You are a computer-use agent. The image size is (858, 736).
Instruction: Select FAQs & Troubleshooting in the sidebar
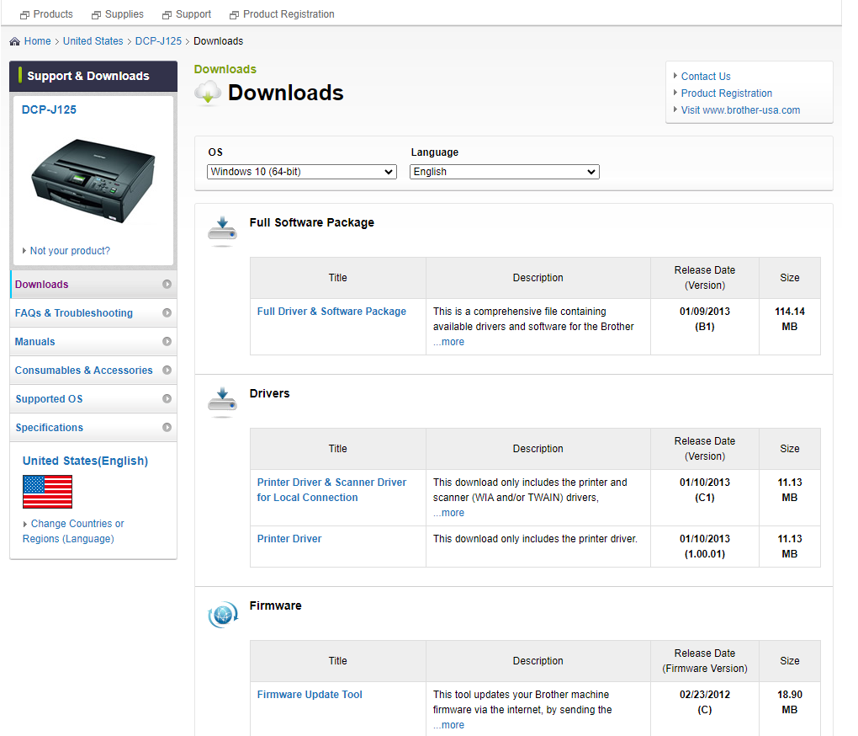pyautogui.click(x=93, y=312)
